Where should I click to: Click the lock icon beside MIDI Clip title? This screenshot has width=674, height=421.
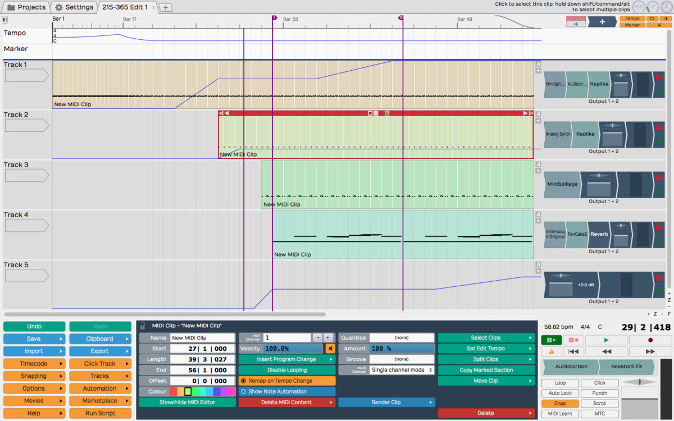(x=143, y=326)
